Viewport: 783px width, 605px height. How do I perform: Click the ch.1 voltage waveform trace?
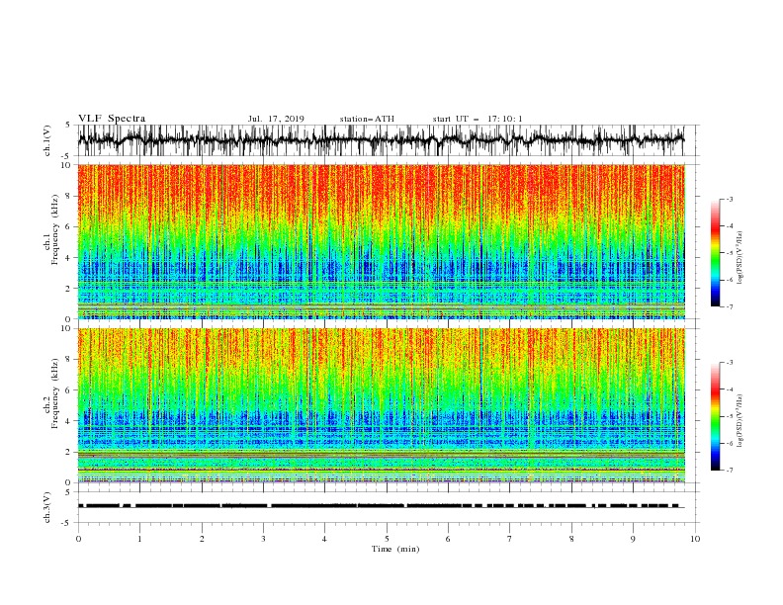pyautogui.click(x=382, y=140)
